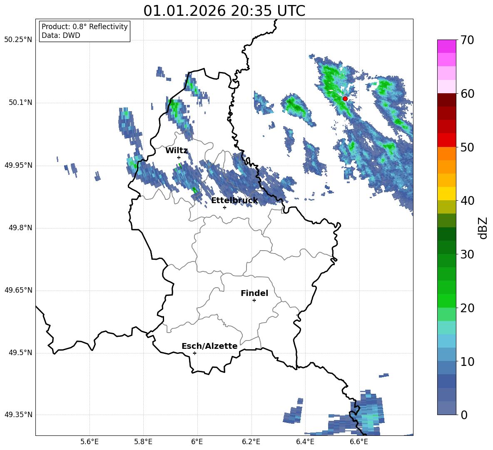Click the Wiltz city label
493x450 pixels.
tap(177, 151)
